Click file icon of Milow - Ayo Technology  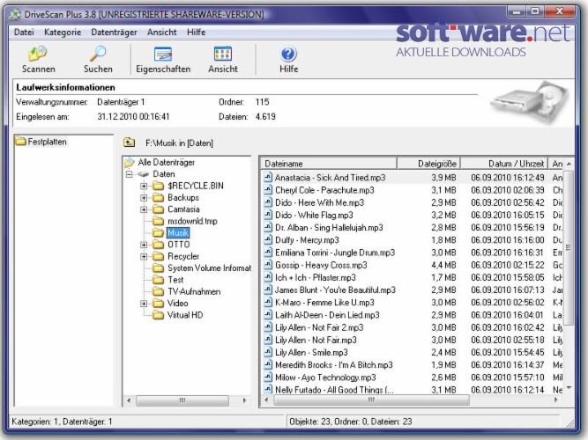tap(268, 378)
